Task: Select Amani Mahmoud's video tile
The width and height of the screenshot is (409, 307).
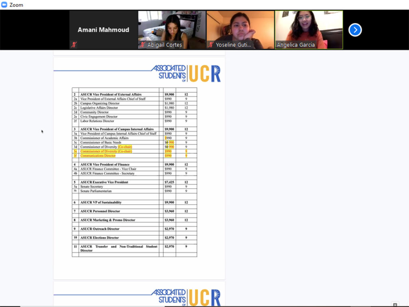Action: click(x=103, y=30)
